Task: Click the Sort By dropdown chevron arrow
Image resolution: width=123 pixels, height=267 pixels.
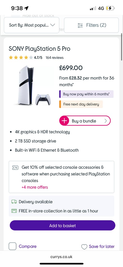Action: [53, 25]
